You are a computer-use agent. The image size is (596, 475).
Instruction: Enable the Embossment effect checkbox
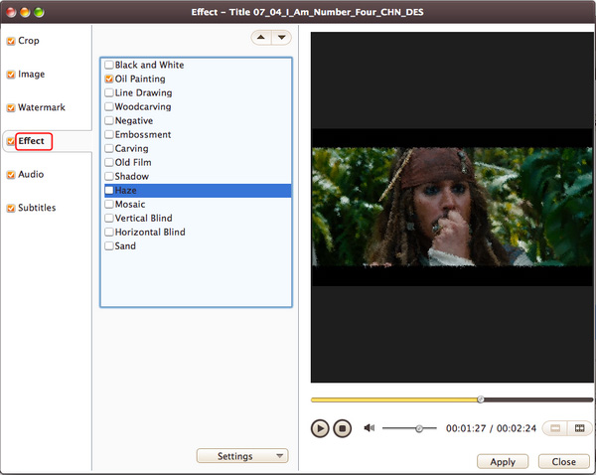(x=109, y=134)
